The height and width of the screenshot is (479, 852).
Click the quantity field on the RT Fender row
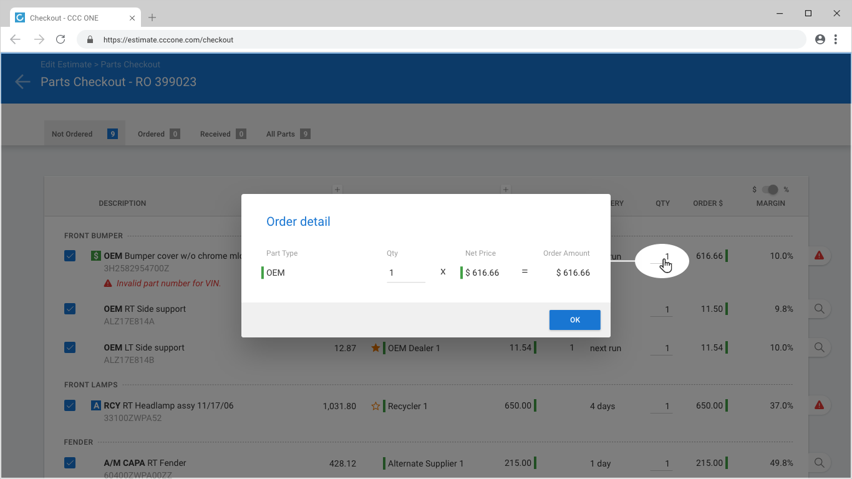tap(662, 463)
